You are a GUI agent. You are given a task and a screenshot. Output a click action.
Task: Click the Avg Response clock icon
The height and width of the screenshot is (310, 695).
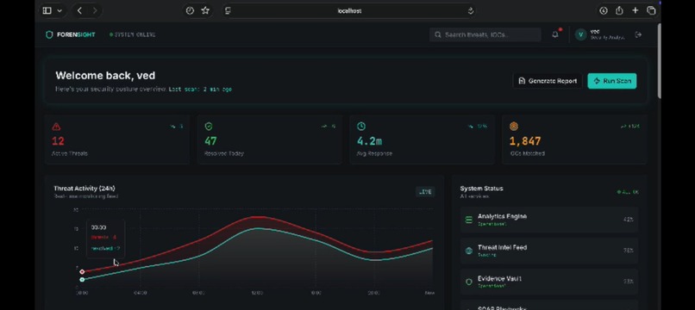point(361,127)
